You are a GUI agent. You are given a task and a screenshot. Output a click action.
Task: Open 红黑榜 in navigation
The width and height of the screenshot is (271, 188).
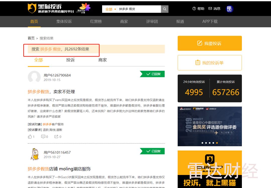click(96, 21)
